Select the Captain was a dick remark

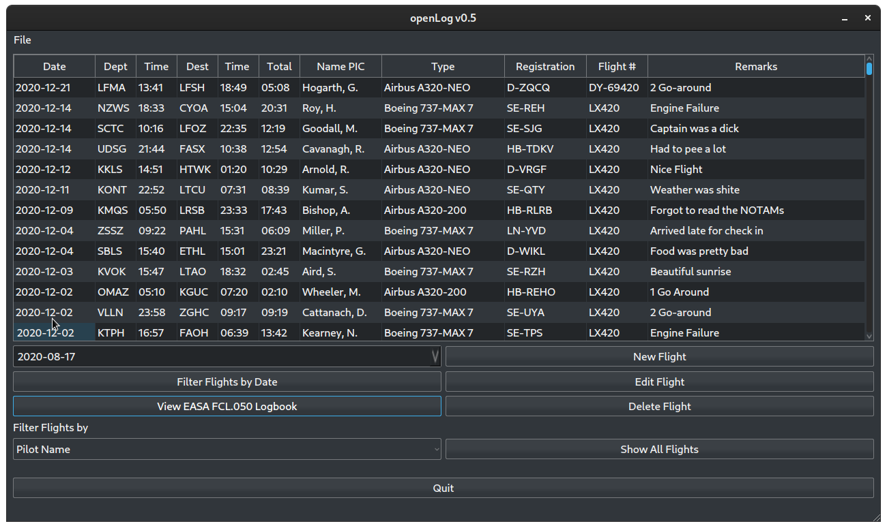[756, 128]
